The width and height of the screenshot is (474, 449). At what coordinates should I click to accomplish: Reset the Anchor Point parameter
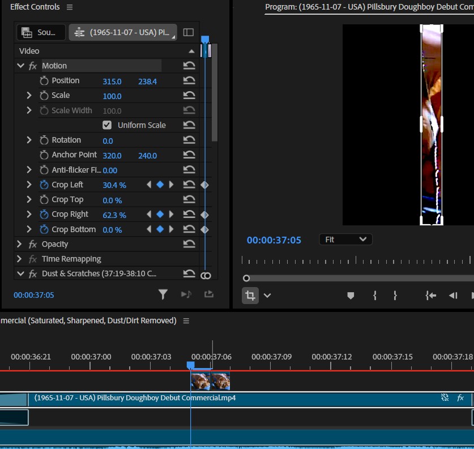[x=189, y=155]
